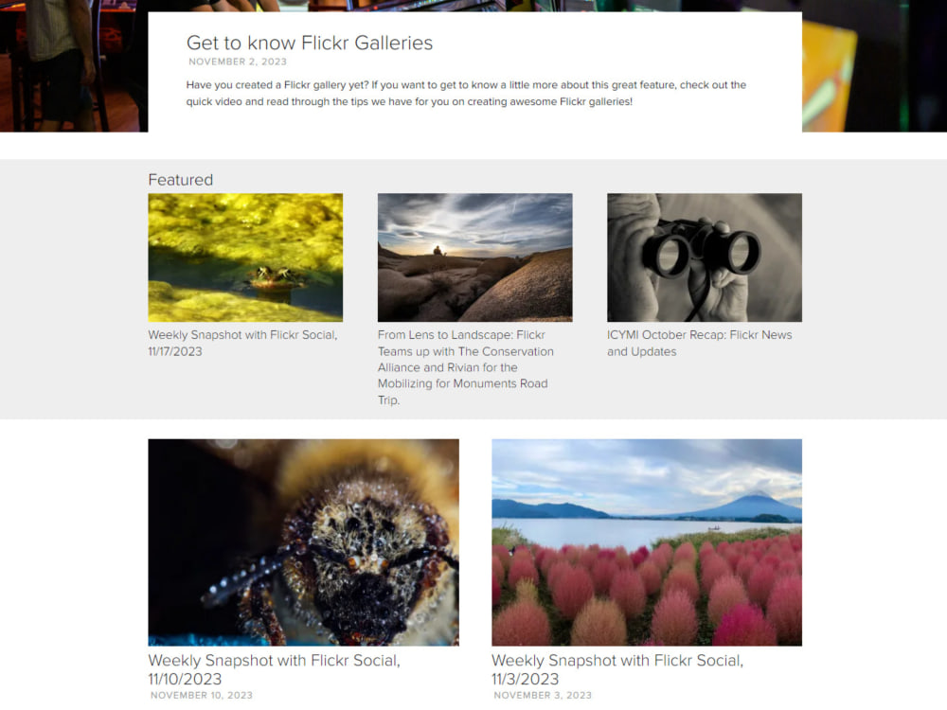Click the colorful hero banner right of article card

tap(874, 66)
